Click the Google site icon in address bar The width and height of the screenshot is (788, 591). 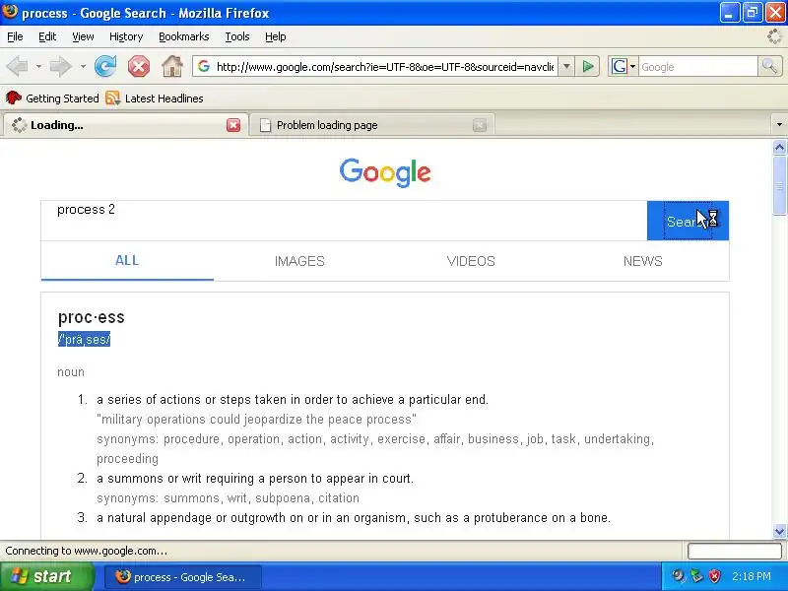click(x=204, y=66)
